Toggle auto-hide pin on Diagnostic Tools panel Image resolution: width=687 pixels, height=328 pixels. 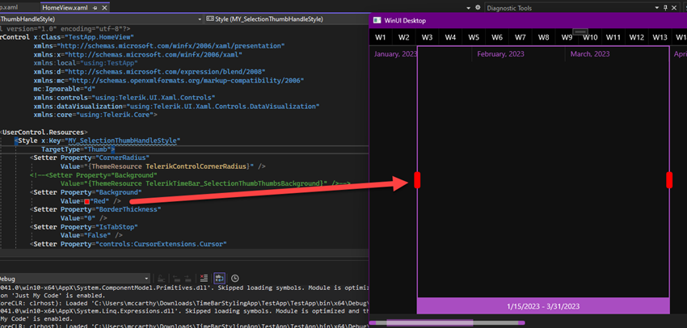(667, 7)
